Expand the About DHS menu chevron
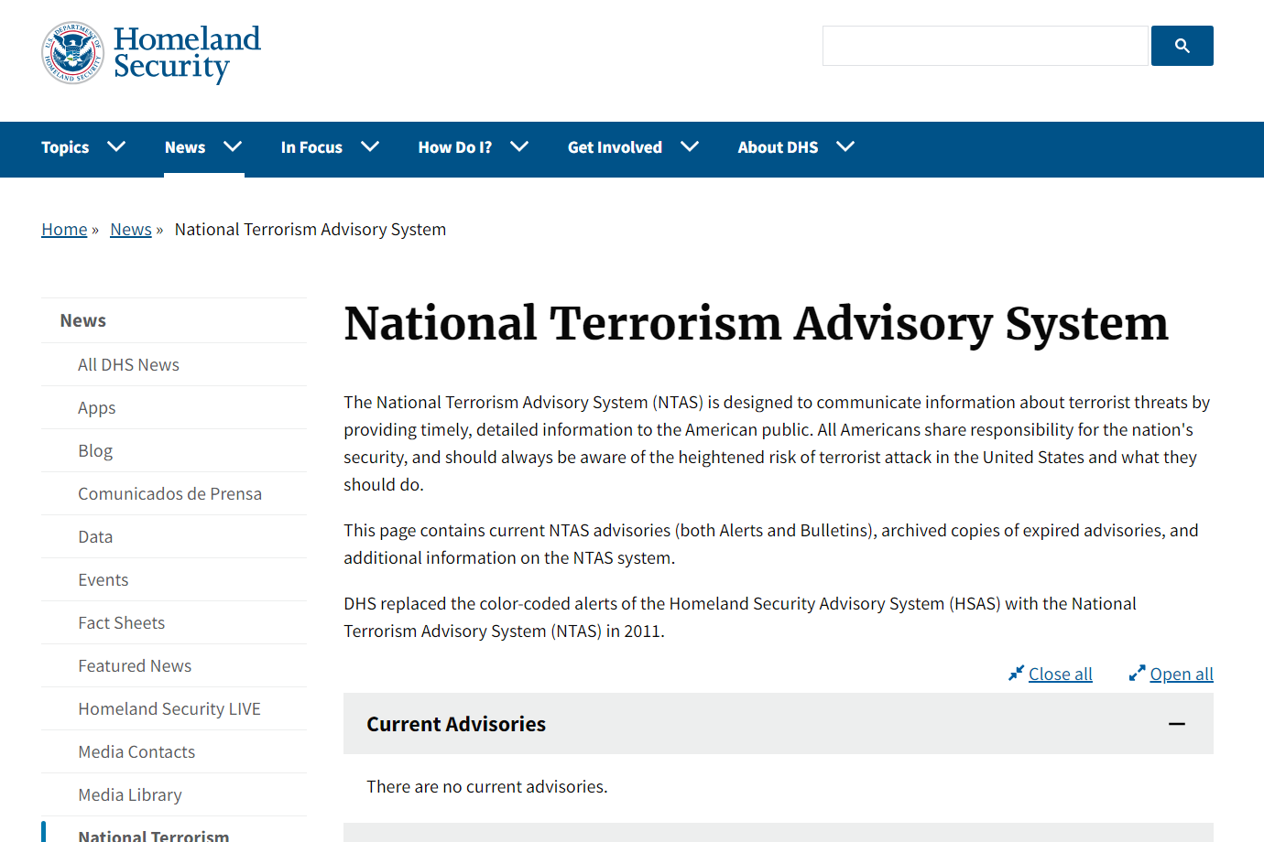This screenshot has height=842, width=1264. point(845,146)
